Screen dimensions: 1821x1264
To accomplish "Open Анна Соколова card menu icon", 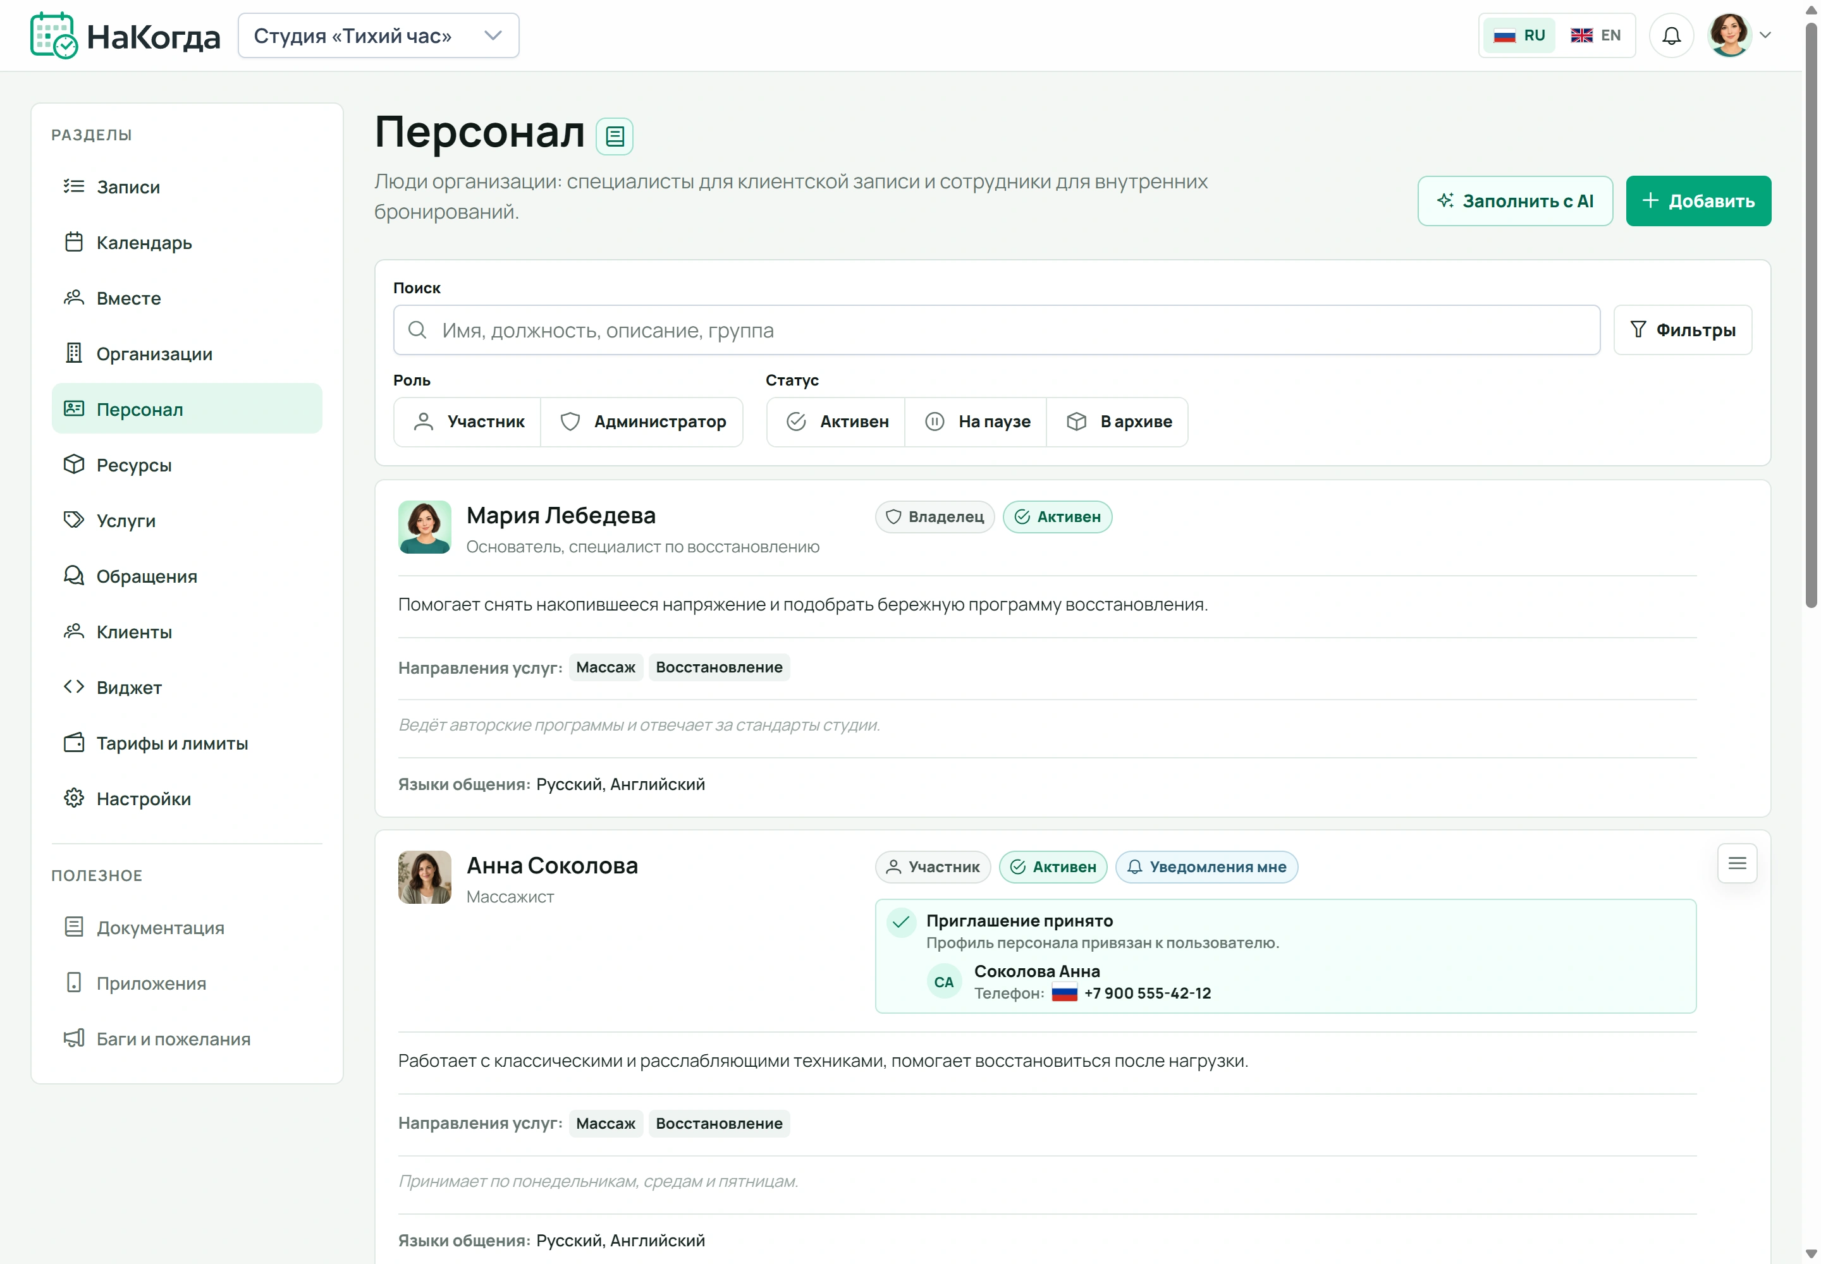I will 1737,863.
